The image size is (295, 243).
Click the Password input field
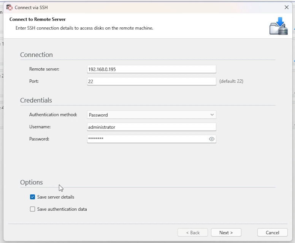(x=151, y=139)
